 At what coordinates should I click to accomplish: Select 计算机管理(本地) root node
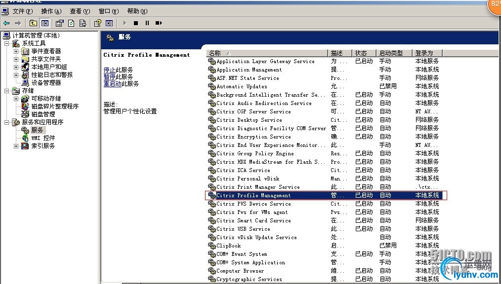tap(36, 35)
